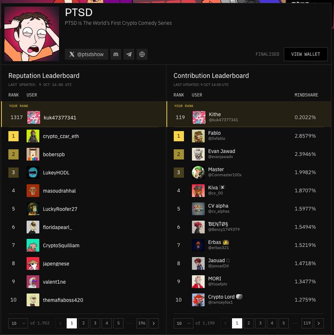Viewport: 334px width, 335px height.
Task: Go to page 2 of Contribution Leaderboard
Action: tap(248, 323)
